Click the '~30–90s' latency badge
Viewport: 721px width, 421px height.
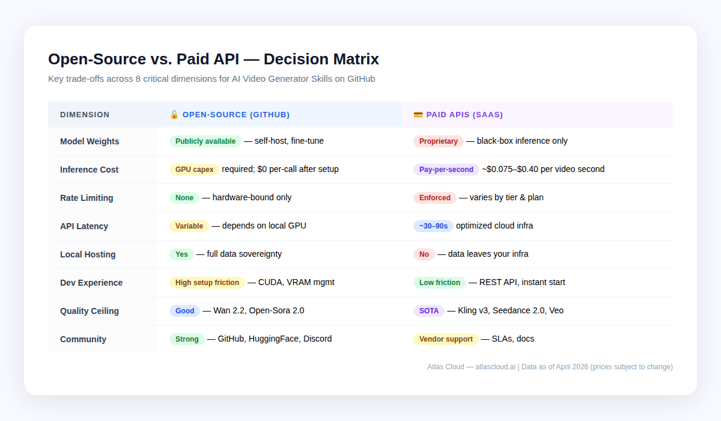pos(433,226)
